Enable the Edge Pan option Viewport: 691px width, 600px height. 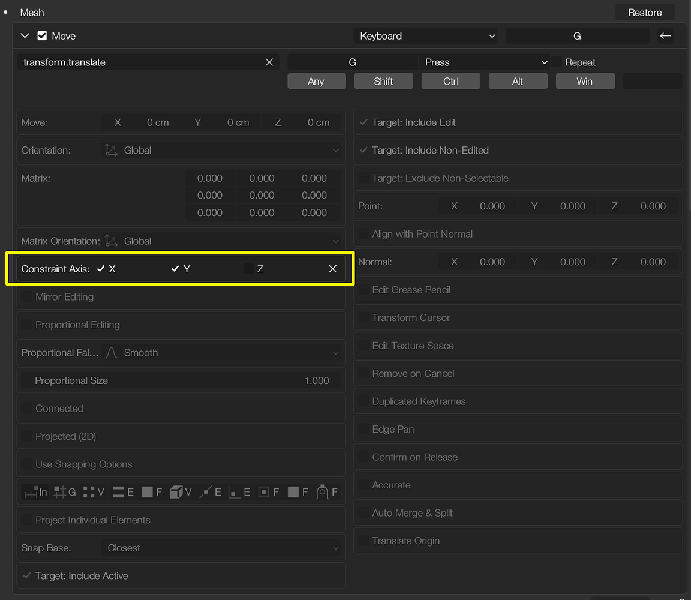tap(363, 429)
